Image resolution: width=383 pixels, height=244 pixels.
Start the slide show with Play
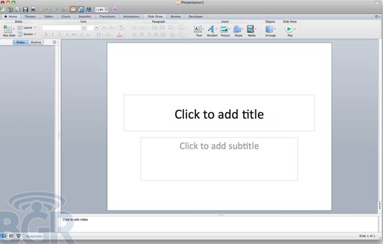289,29
